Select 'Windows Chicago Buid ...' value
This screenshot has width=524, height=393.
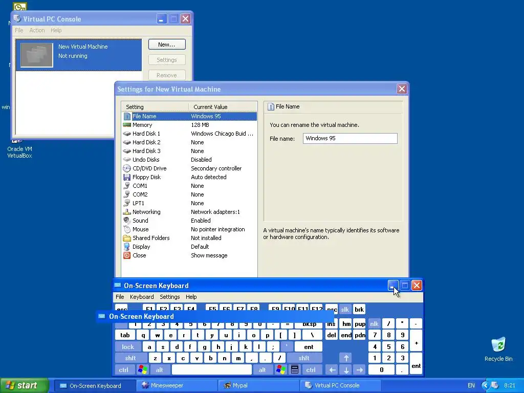click(222, 134)
